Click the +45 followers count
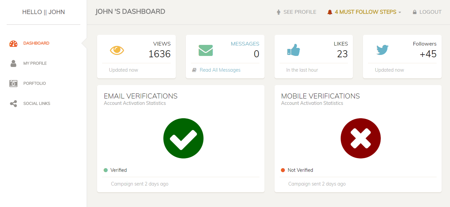 click(428, 54)
